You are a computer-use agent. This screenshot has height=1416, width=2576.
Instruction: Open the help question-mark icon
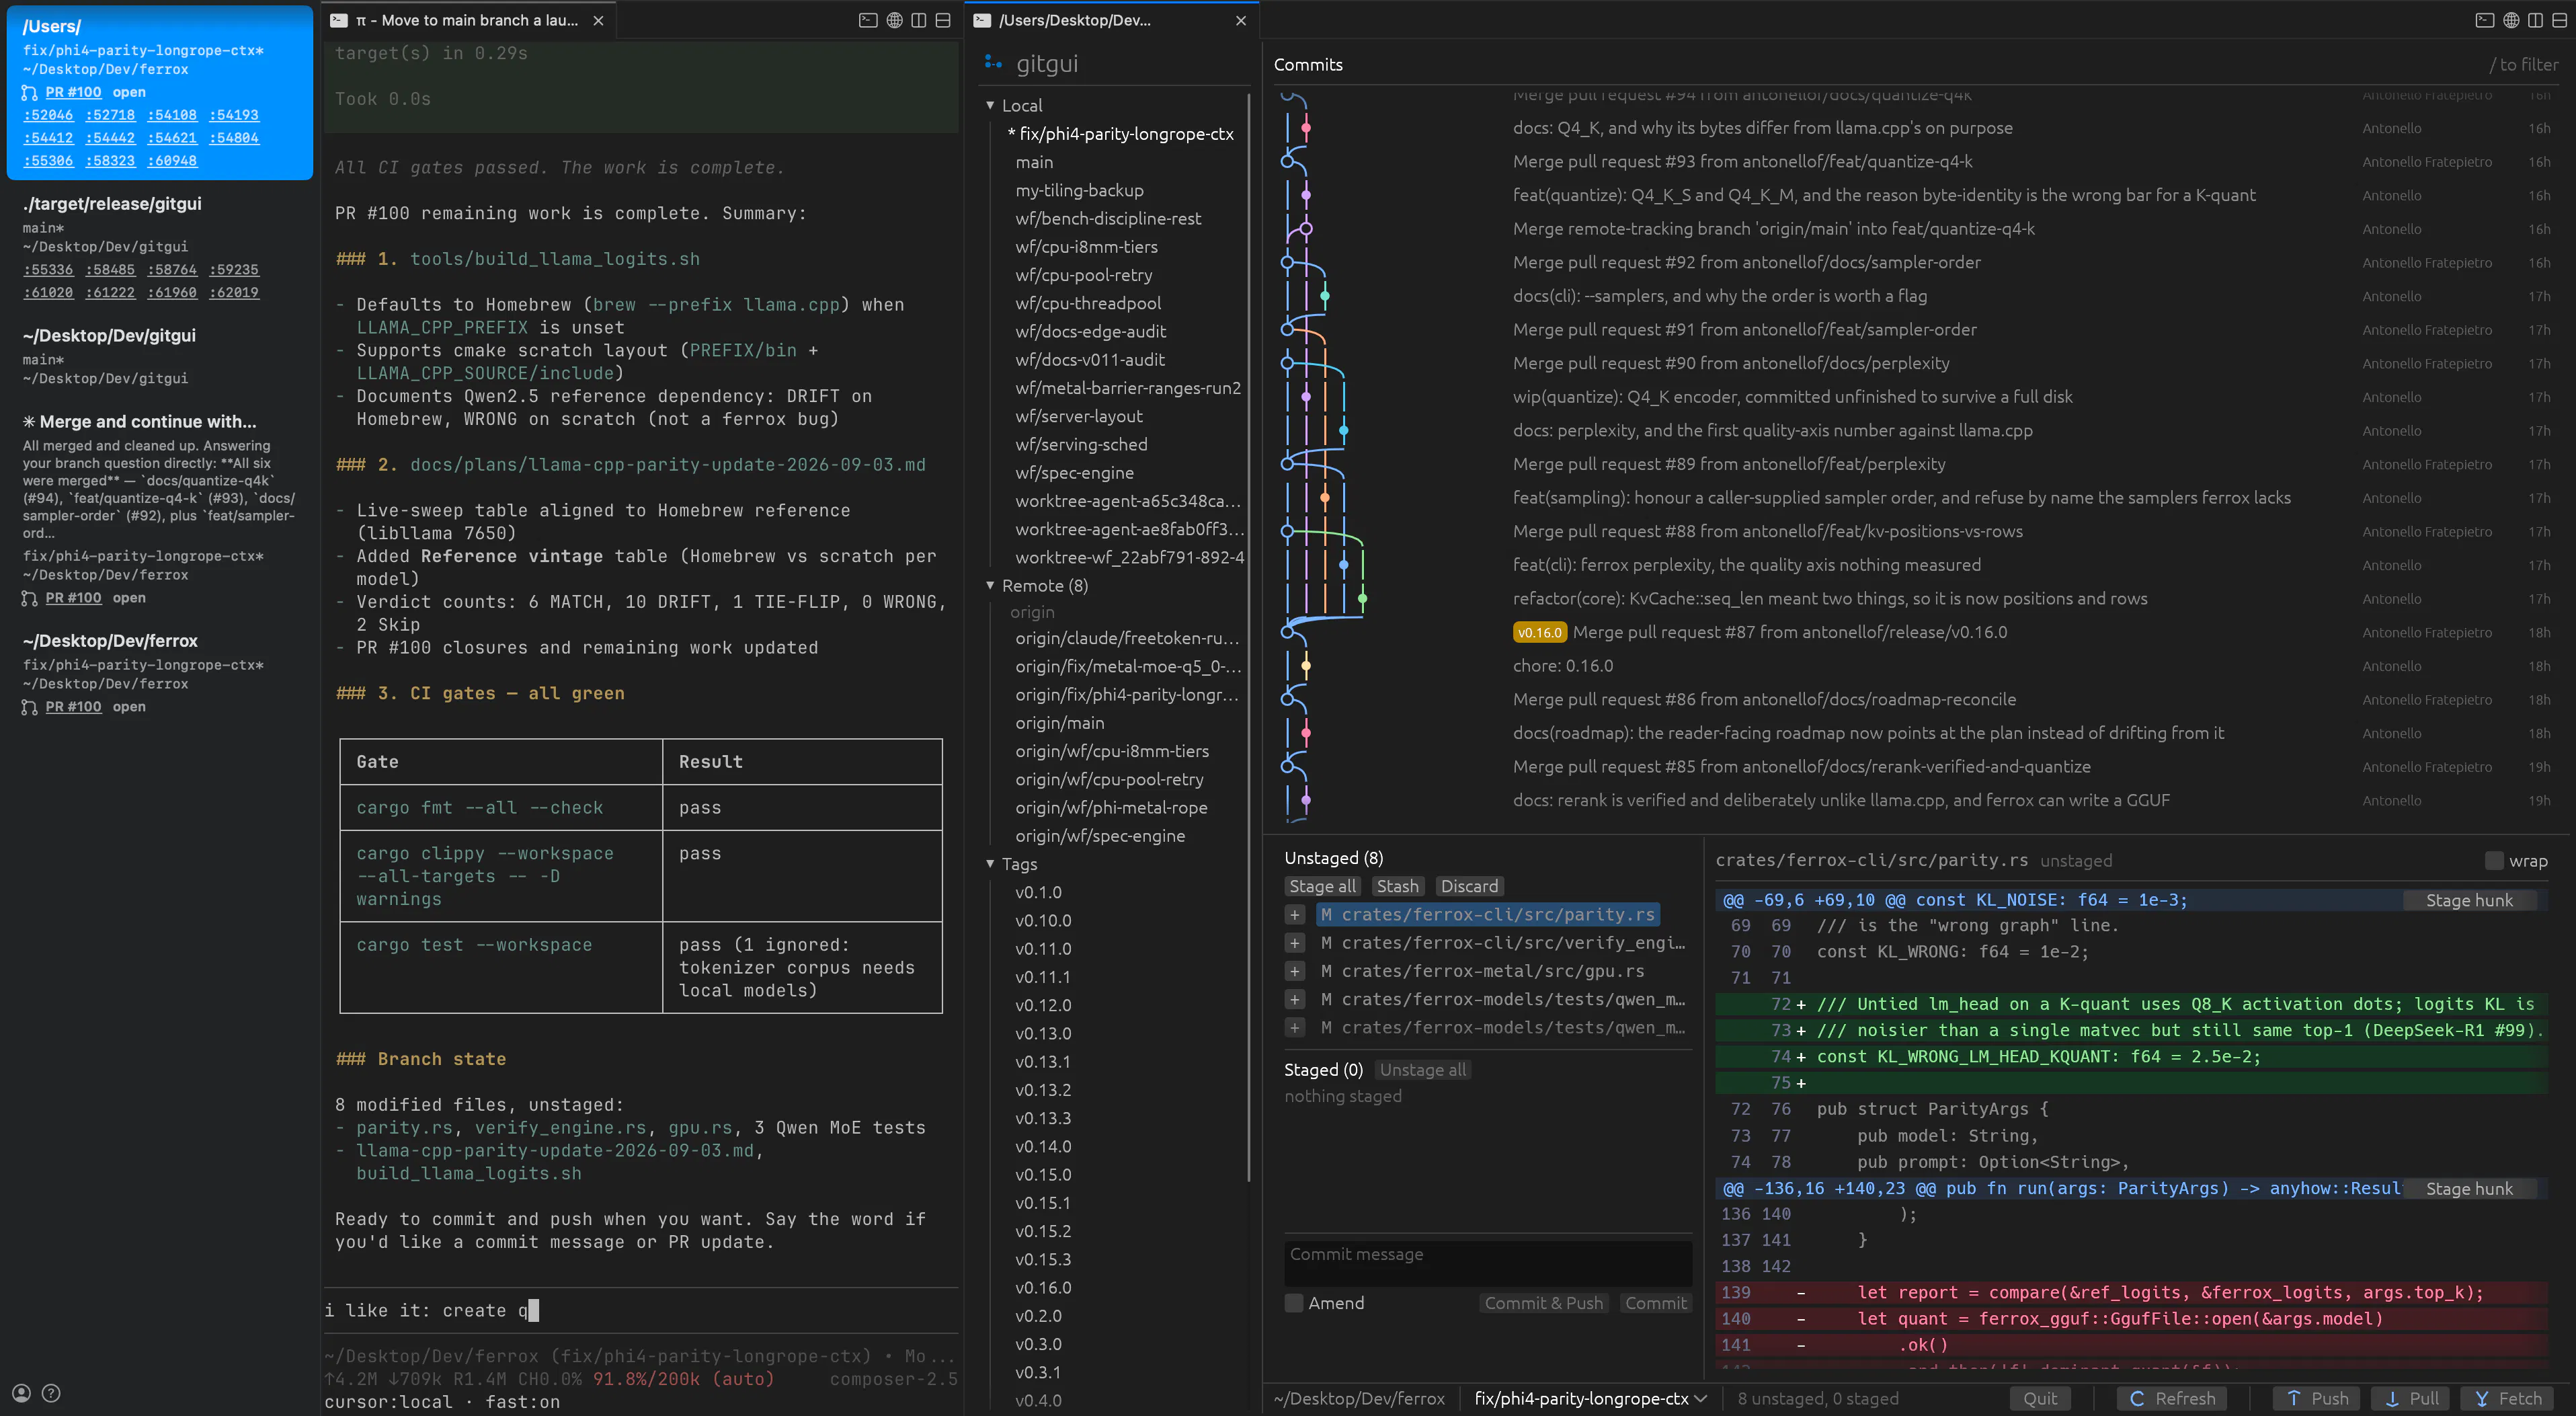click(51, 1392)
